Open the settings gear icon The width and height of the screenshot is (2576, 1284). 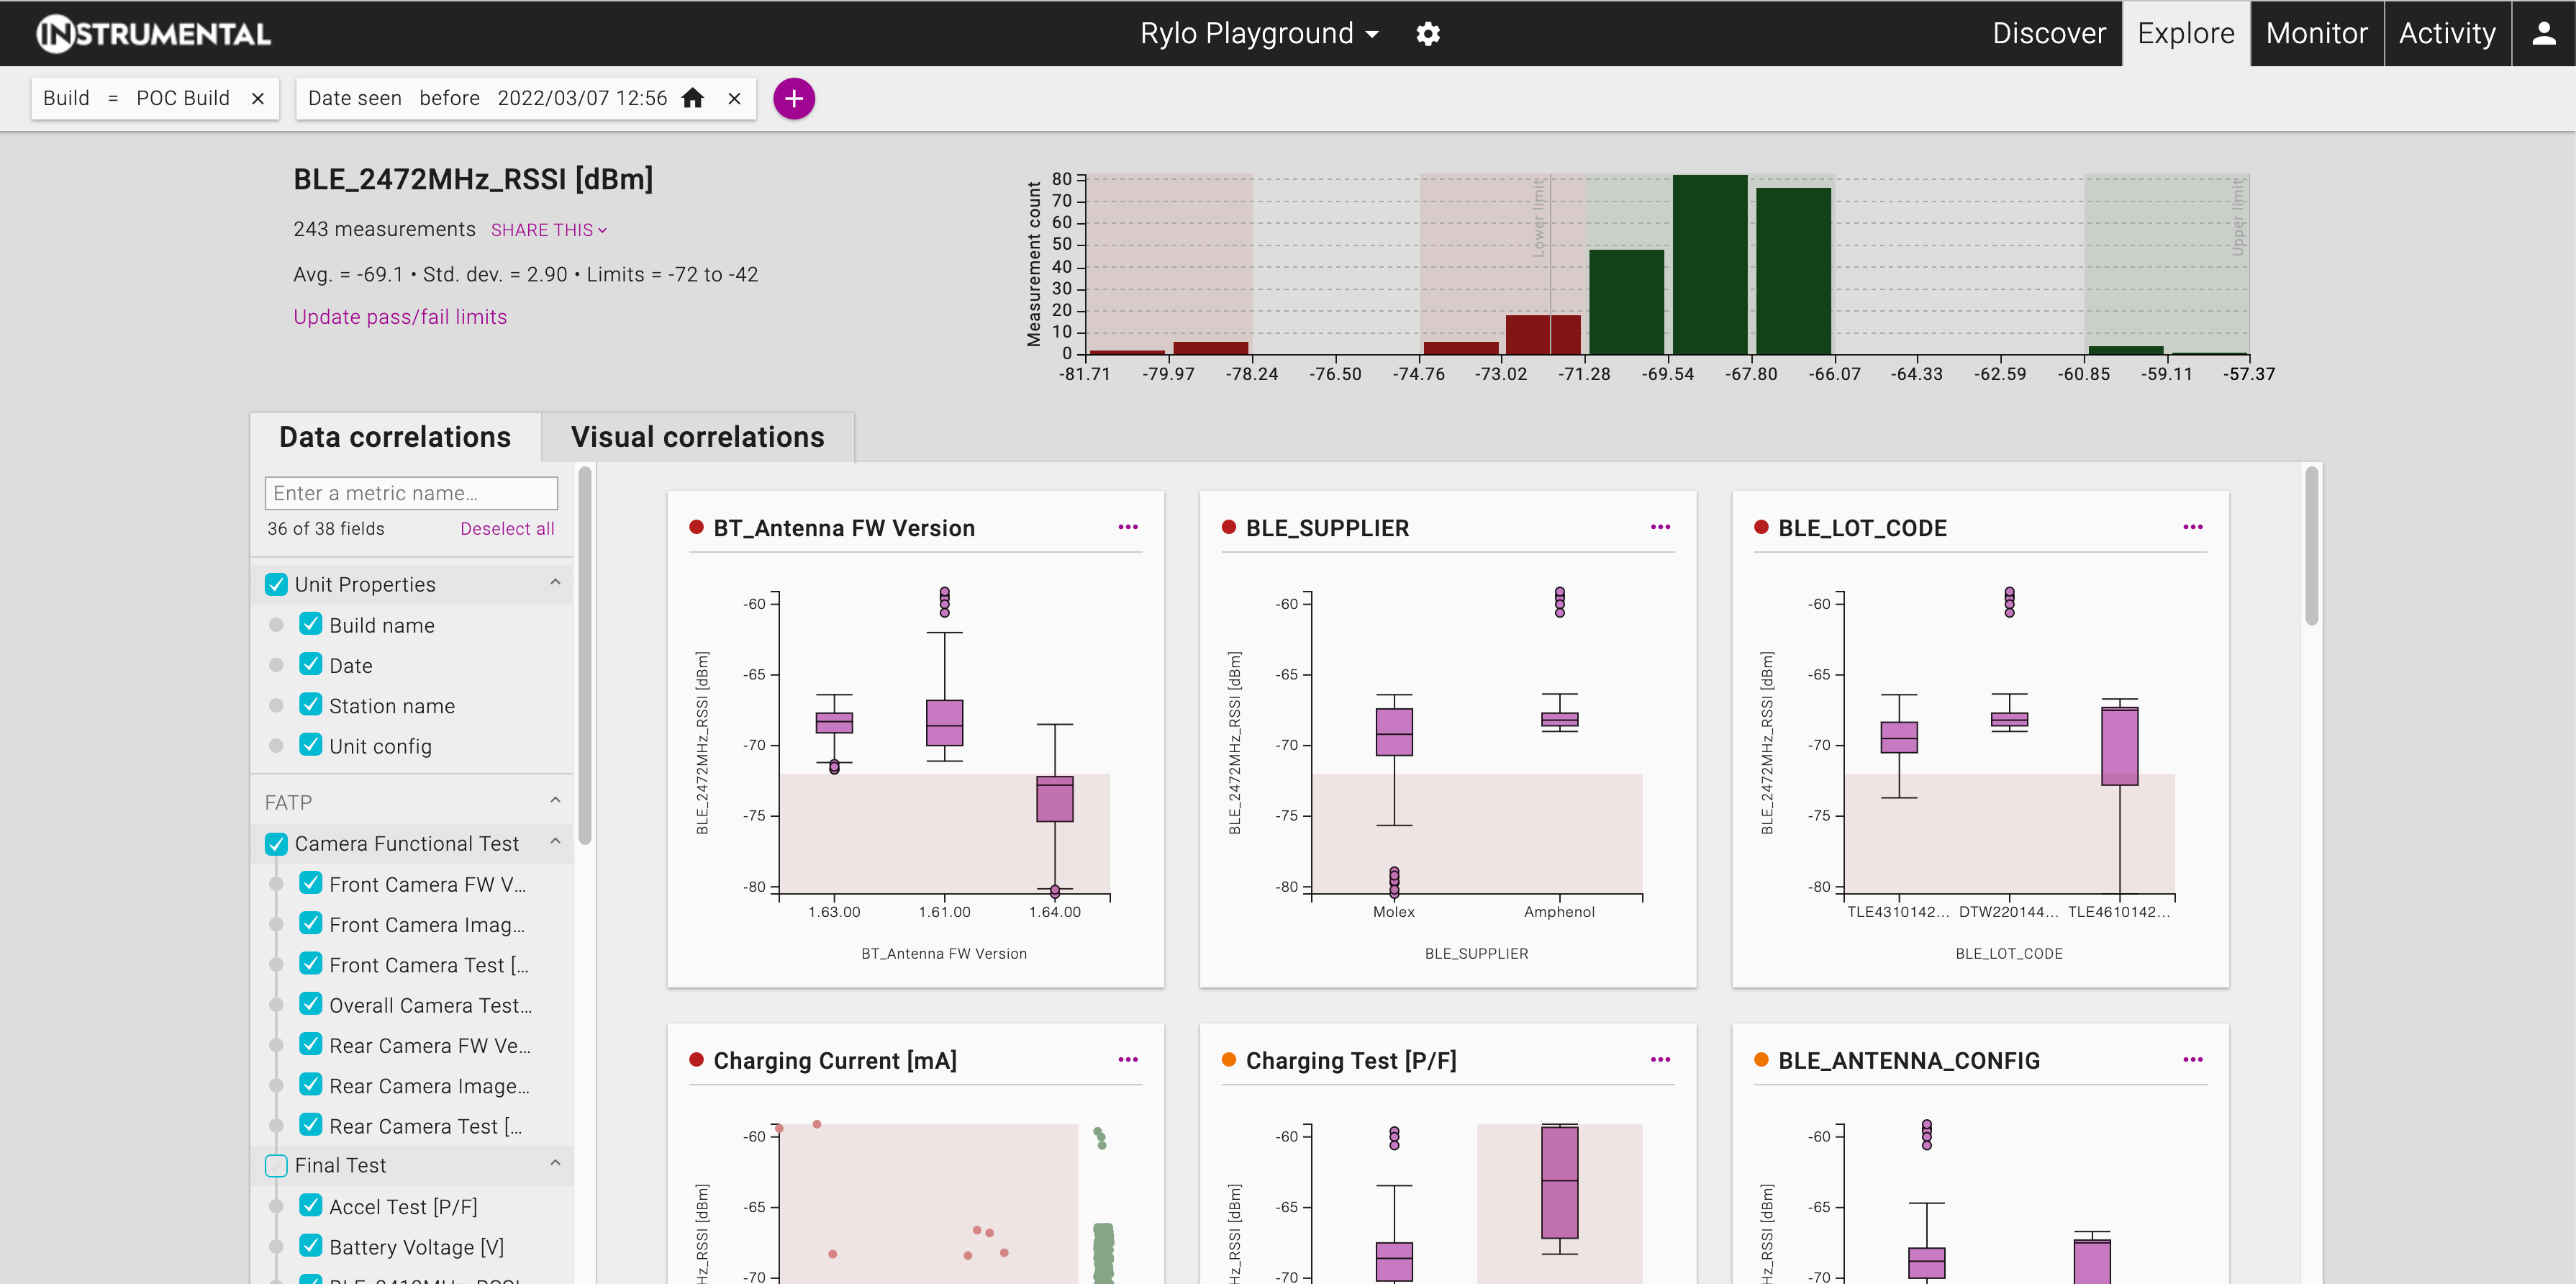click(x=1428, y=34)
